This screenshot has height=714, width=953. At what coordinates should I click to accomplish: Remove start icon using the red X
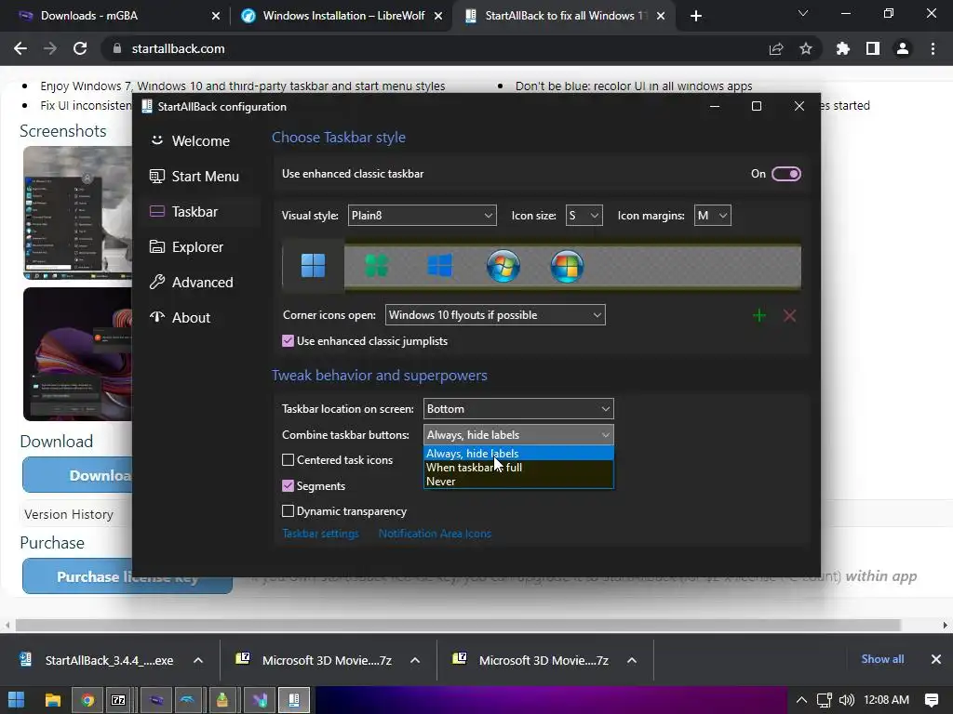(789, 316)
